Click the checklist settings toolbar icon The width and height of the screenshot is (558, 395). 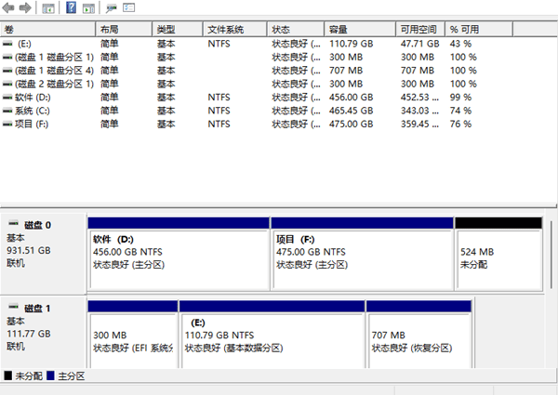129,7
